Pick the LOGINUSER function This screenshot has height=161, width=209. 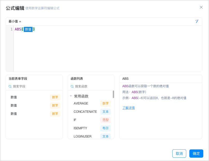point(91,136)
